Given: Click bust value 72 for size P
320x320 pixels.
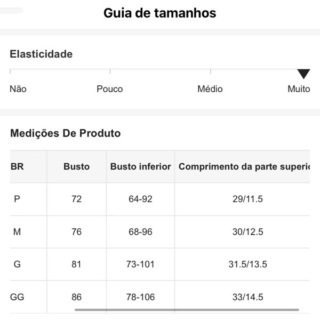Looking at the screenshot, I should pos(76,199).
